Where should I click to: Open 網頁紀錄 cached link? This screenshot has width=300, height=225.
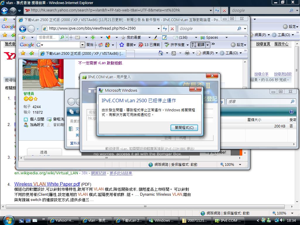coord(98,173)
